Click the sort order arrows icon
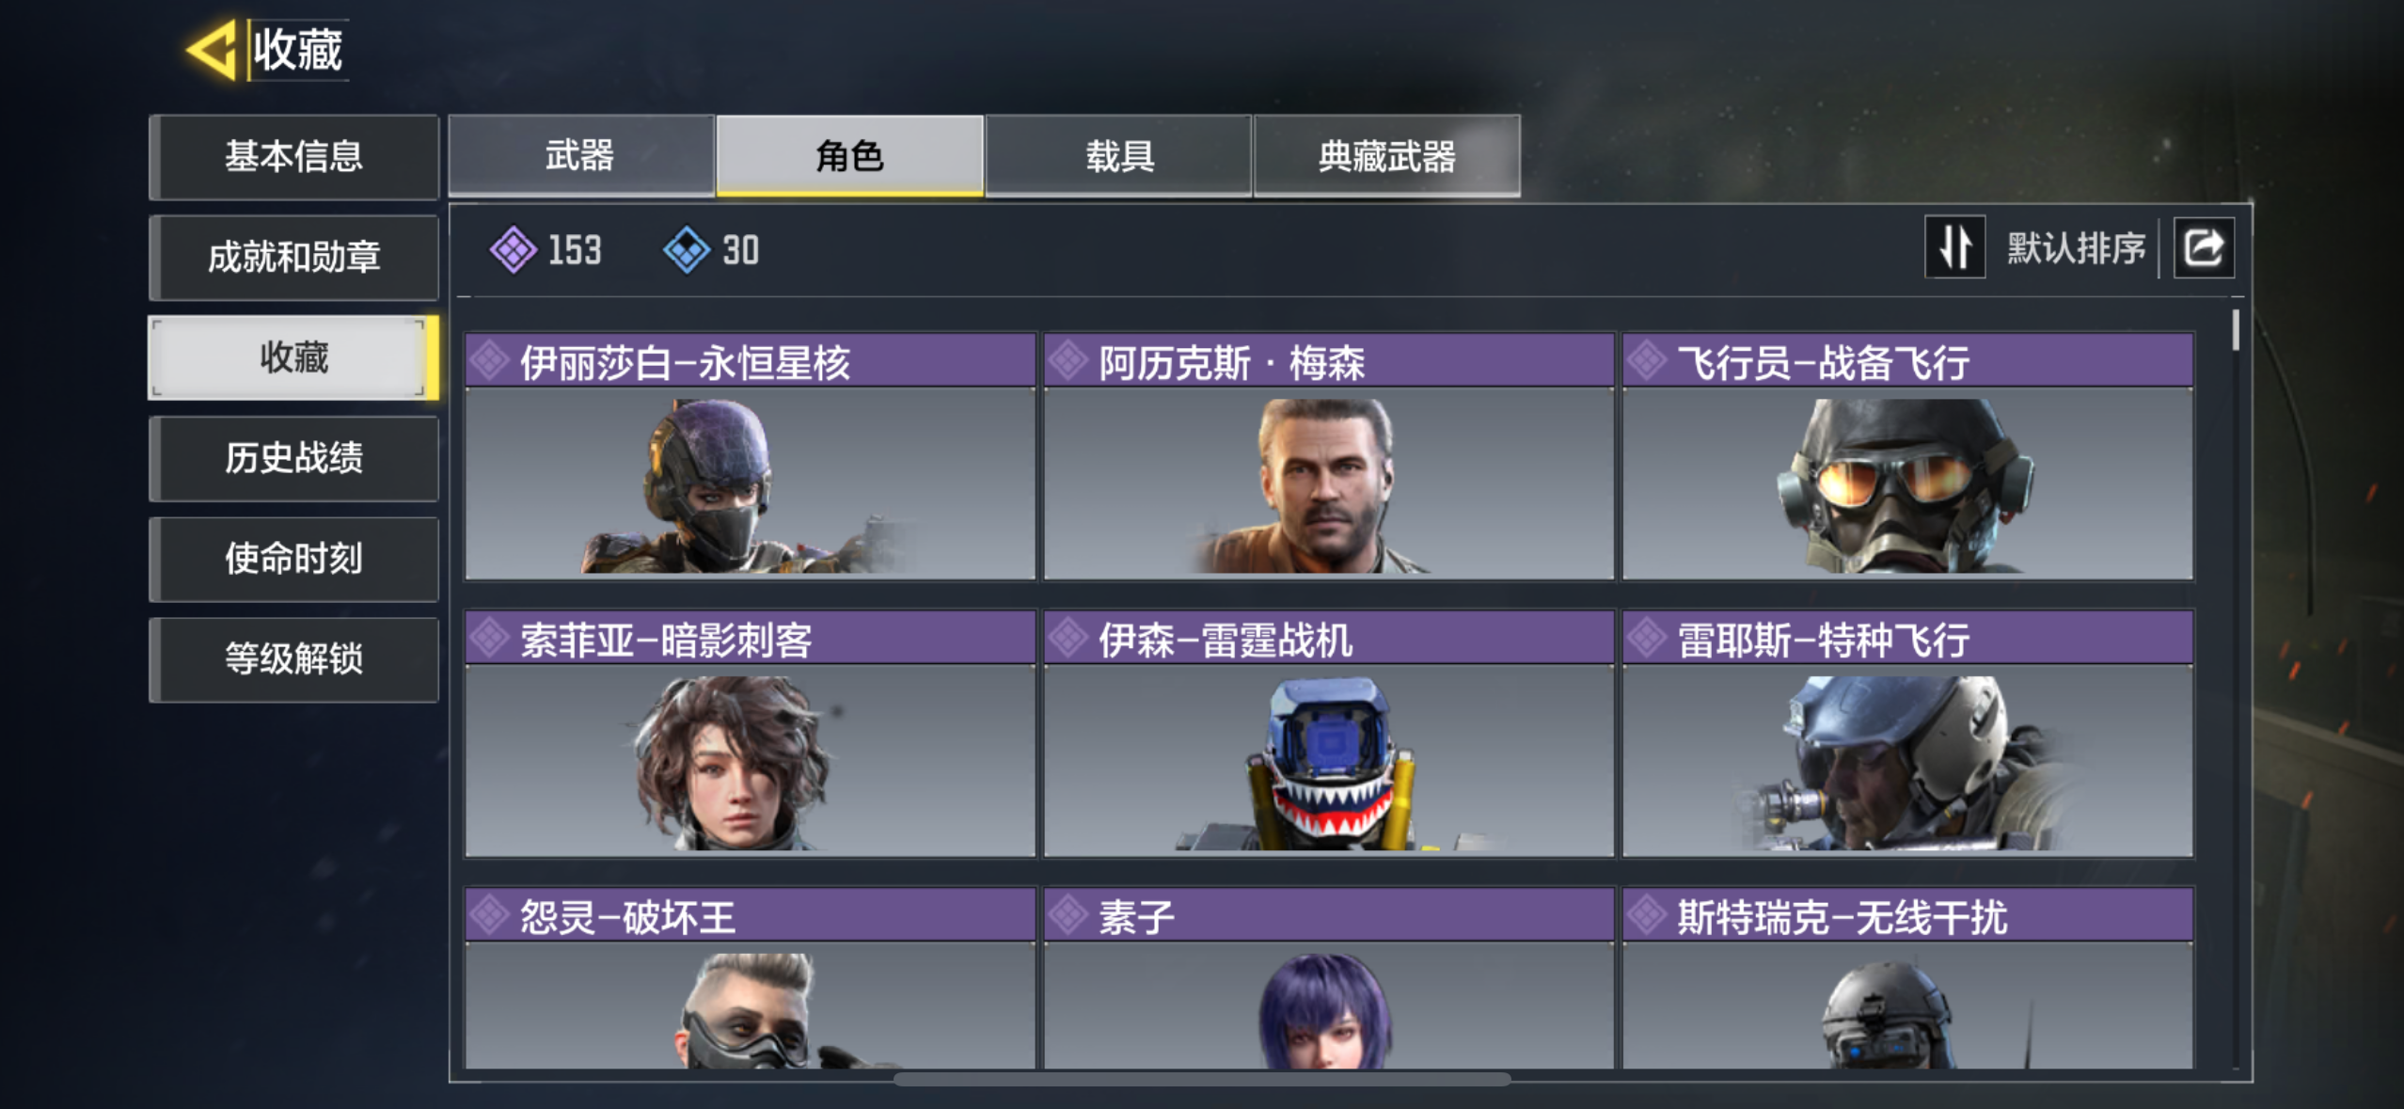This screenshot has width=2404, height=1109. (x=1954, y=248)
